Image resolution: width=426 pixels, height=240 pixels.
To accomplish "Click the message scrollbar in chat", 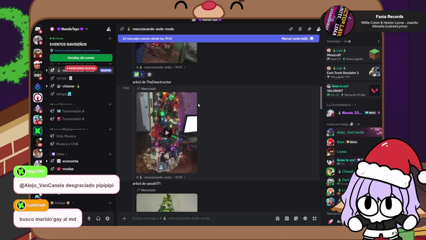I will pos(321,97).
